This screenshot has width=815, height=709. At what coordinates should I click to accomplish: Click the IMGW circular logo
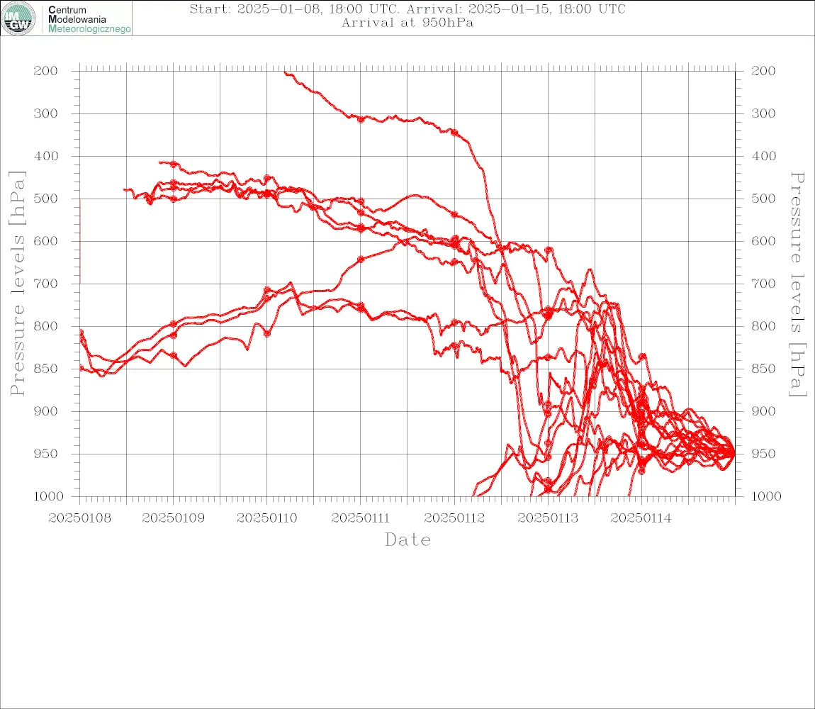pos(18,18)
